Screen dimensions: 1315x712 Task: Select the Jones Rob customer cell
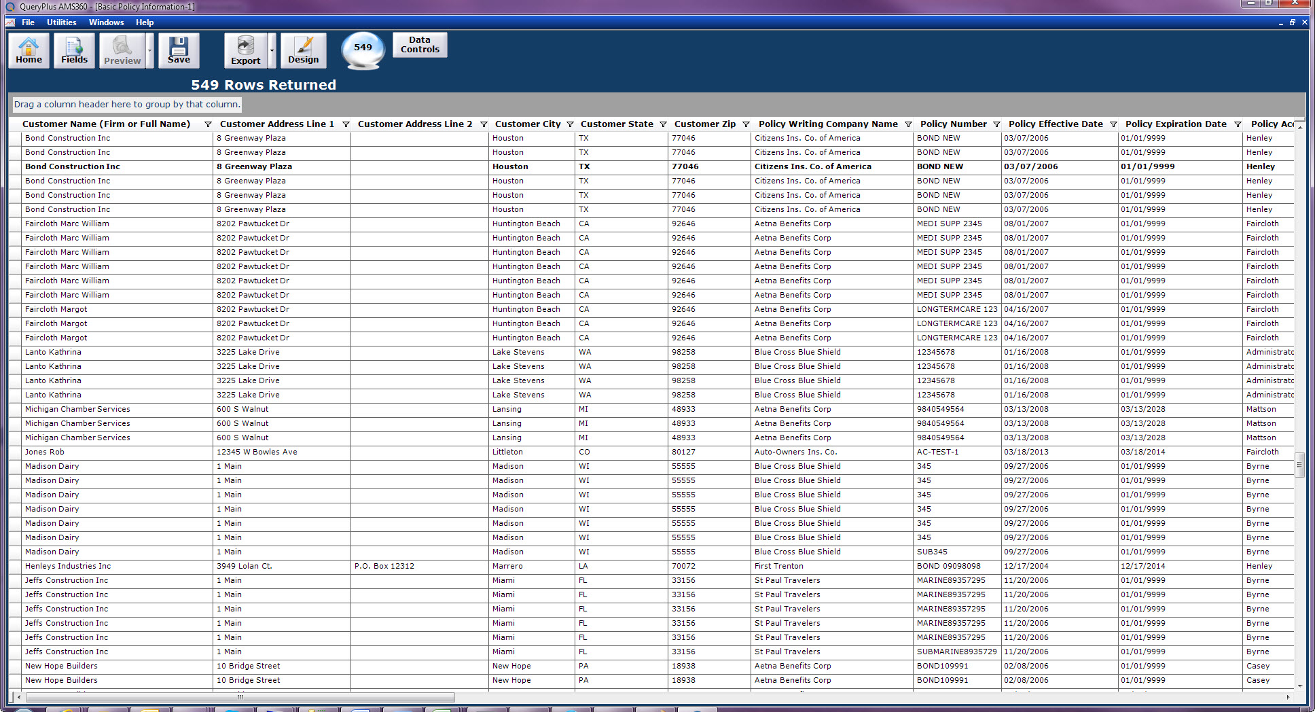point(118,452)
